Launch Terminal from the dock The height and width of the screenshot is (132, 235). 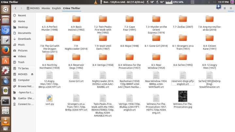point(6,101)
